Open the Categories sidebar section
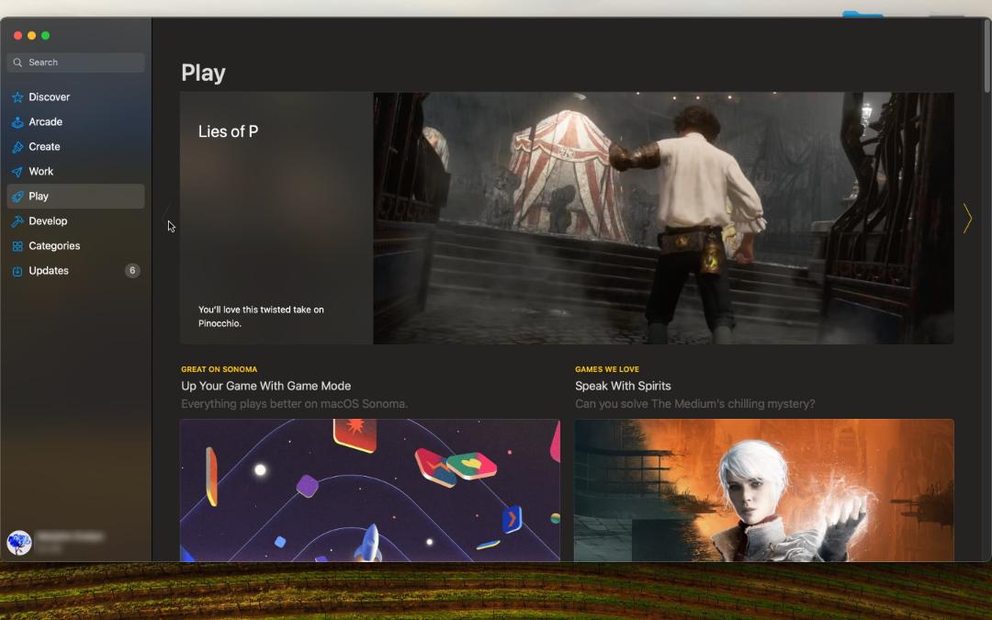The height and width of the screenshot is (620, 992). (x=76, y=246)
